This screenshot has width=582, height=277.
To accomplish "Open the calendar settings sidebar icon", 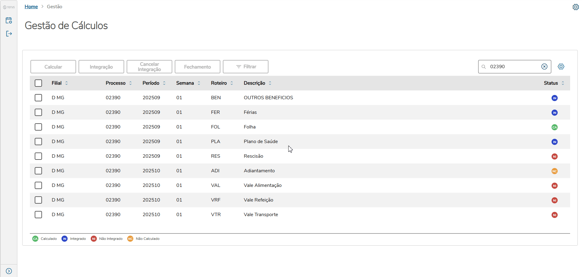I will point(9,20).
